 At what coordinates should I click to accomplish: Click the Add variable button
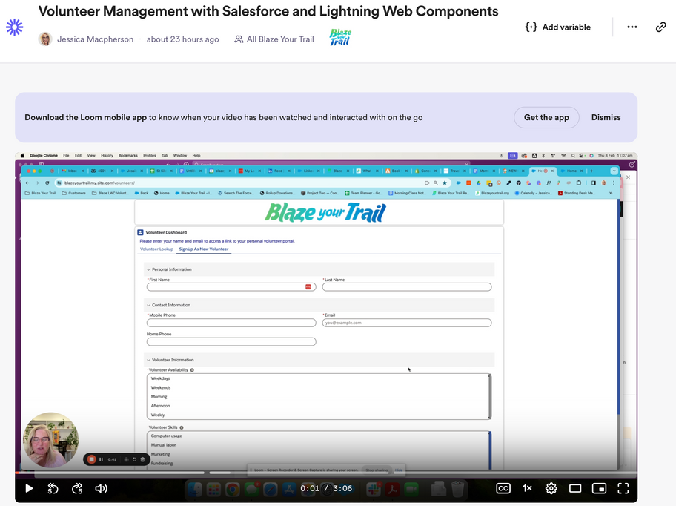pos(558,27)
